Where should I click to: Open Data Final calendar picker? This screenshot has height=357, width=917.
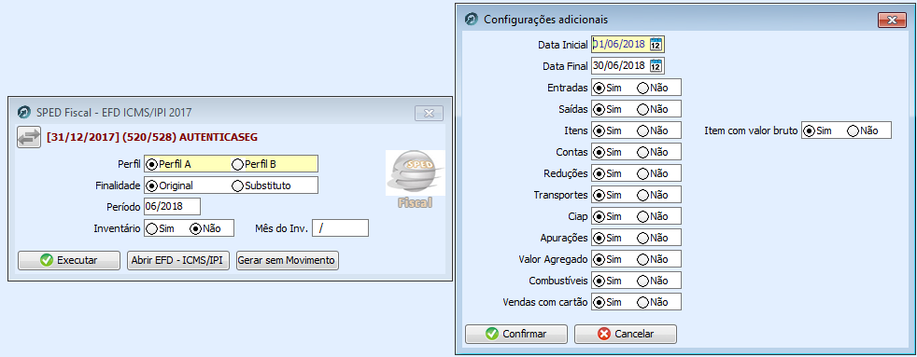click(x=656, y=65)
